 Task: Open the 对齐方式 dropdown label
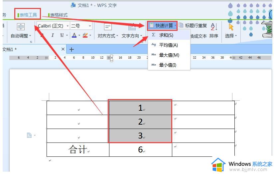[x=108, y=36]
